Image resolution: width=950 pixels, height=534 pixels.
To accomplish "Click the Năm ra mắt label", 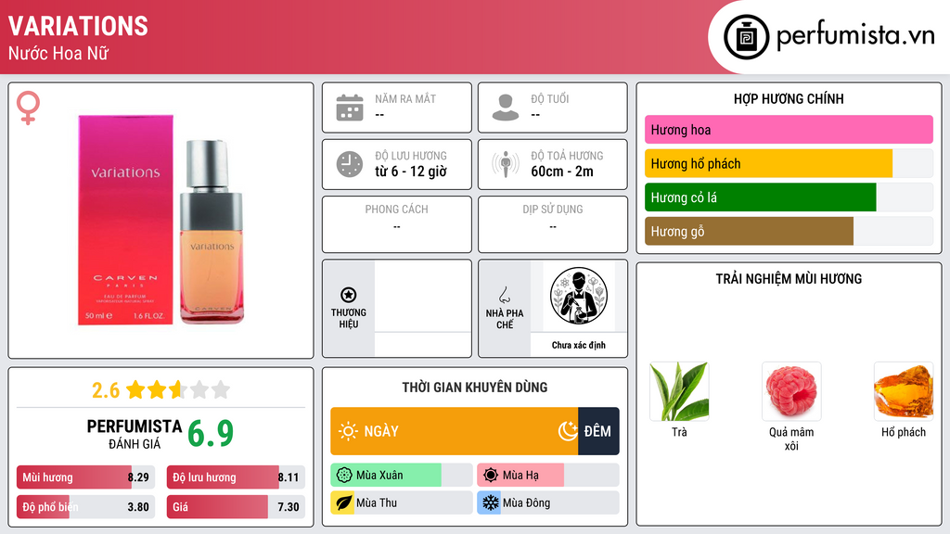I will pyautogui.click(x=405, y=98).
